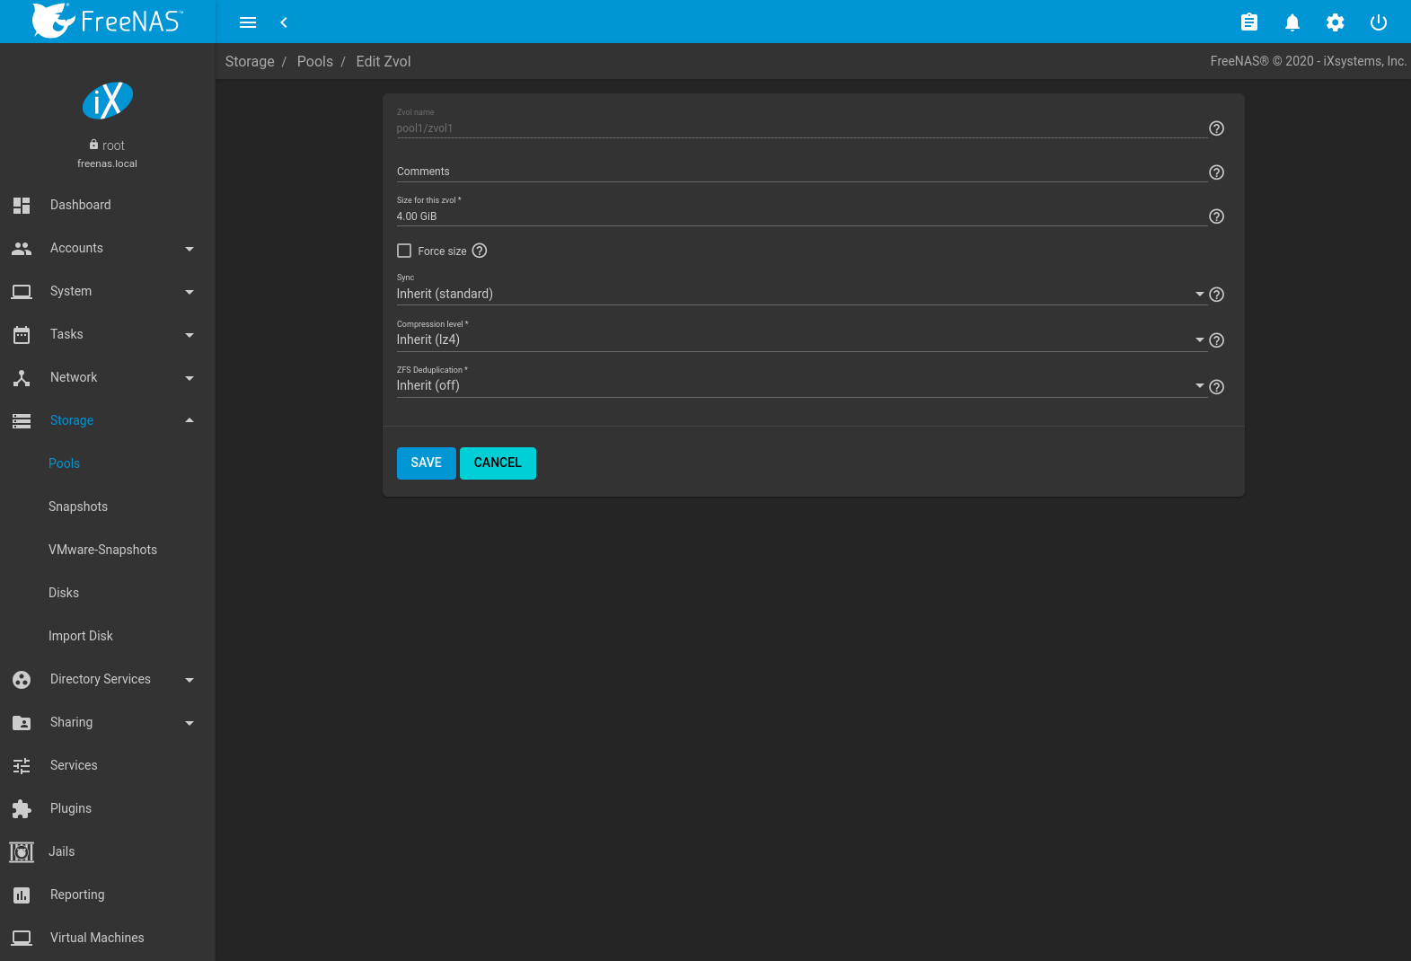Open the settings gear icon
Viewport: 1411px width, 961px height.
(x=1335, y=22)
